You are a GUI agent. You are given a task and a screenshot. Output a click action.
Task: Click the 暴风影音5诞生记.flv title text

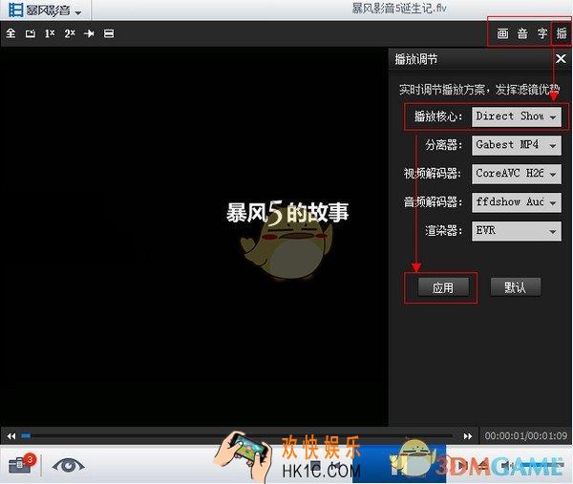398,8
